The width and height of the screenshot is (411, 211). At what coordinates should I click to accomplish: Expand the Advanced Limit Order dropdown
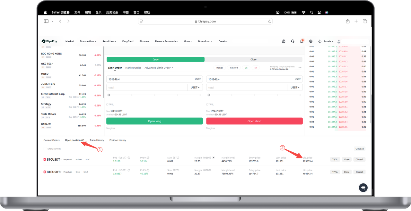coord(159,68)
